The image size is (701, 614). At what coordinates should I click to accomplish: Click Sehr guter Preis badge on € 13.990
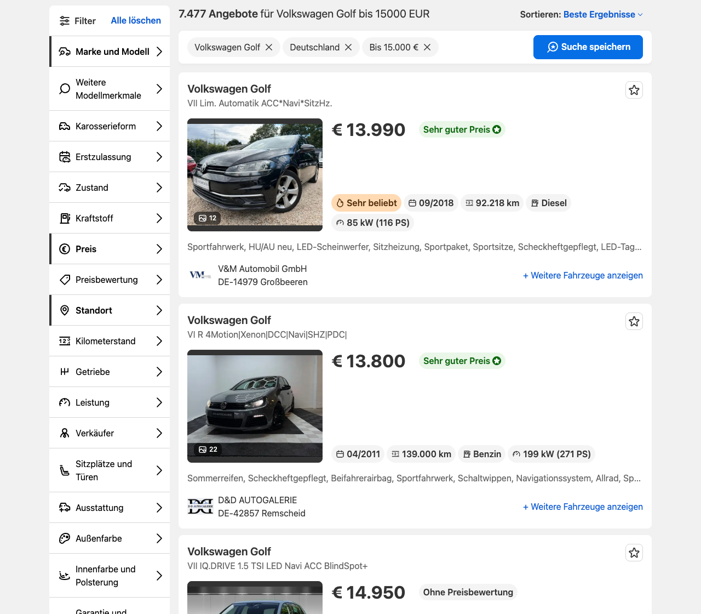(x=462, y=129)
